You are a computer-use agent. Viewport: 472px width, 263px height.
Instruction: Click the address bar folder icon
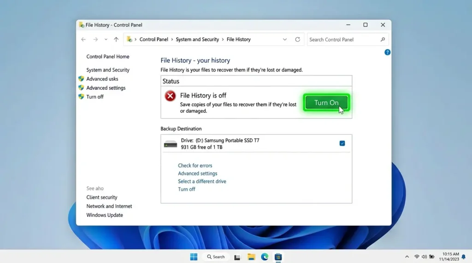pyautogui.click(x=130, y=40)
